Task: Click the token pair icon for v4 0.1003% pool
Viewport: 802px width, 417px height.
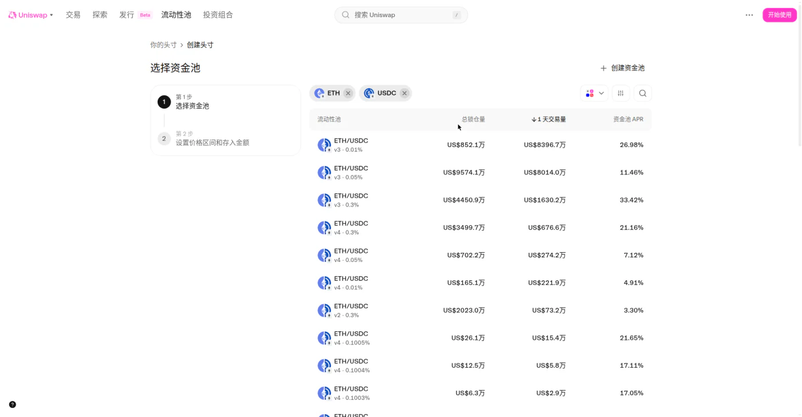Action: click(324, 393)
